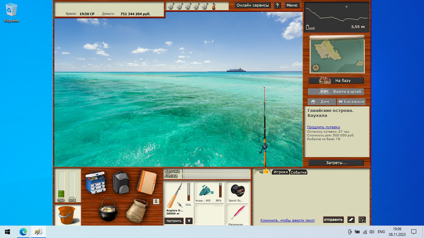Screen dimensions: 424x238
Task: Click the fishing rod standing in the water
Action: [265, 127]
